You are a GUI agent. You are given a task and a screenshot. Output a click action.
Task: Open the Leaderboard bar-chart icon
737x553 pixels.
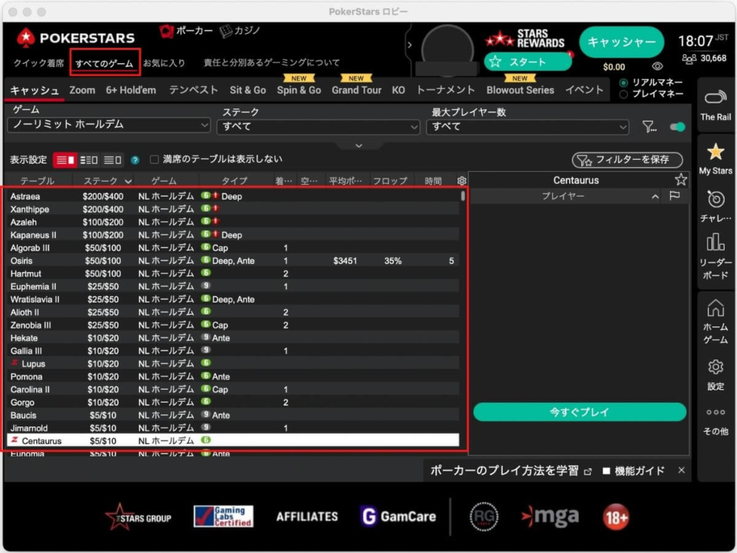(715, 242)
